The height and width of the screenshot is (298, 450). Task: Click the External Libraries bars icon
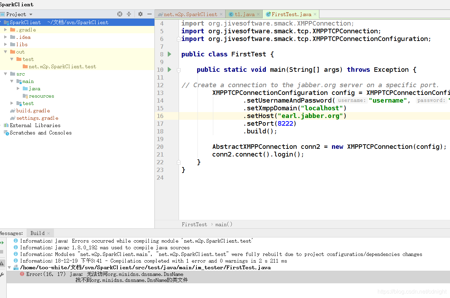[x=6, y=125]
